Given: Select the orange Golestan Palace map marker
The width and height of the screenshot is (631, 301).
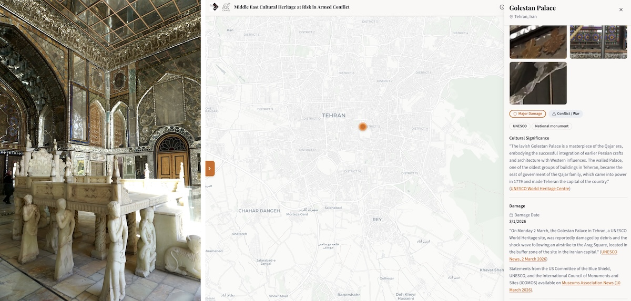Looking at the screenshot, I should (362, 127).
